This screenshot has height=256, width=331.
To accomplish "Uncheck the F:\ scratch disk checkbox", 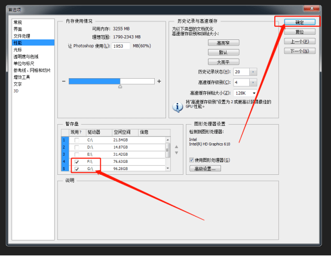I will (77, 162).
